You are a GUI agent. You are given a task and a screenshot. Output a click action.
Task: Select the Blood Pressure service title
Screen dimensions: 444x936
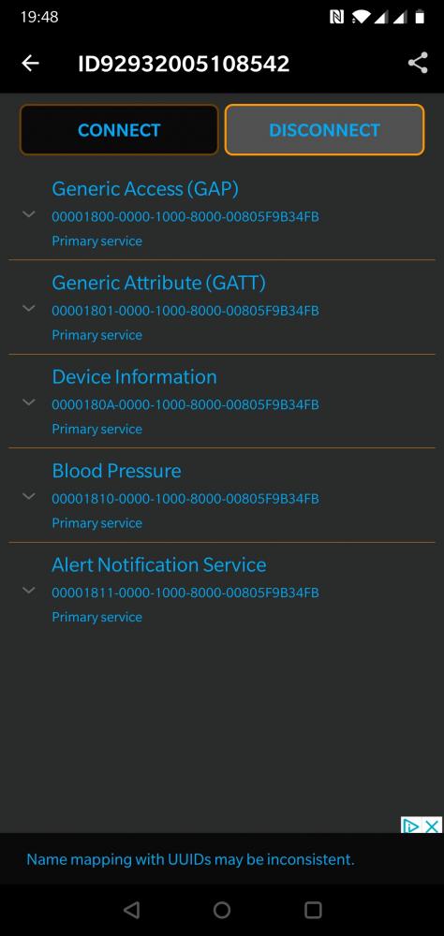tap(116, 471)
